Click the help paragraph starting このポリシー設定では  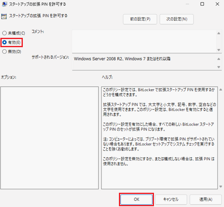point(159,92)
